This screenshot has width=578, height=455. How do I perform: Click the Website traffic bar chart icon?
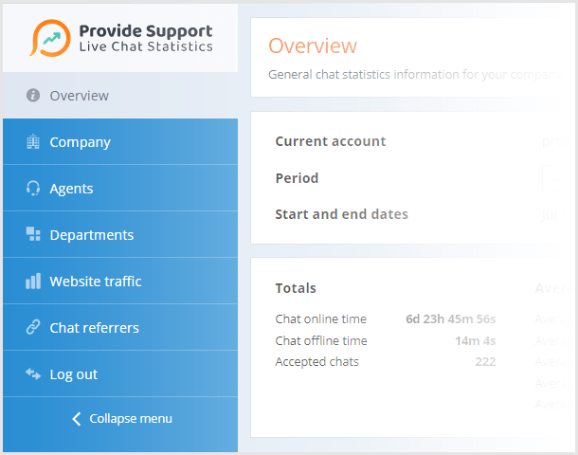[33, 282]
